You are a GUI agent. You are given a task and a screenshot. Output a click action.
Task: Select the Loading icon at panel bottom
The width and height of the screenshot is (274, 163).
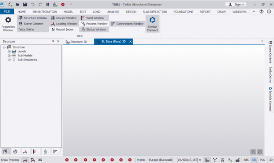coord(25,151)
